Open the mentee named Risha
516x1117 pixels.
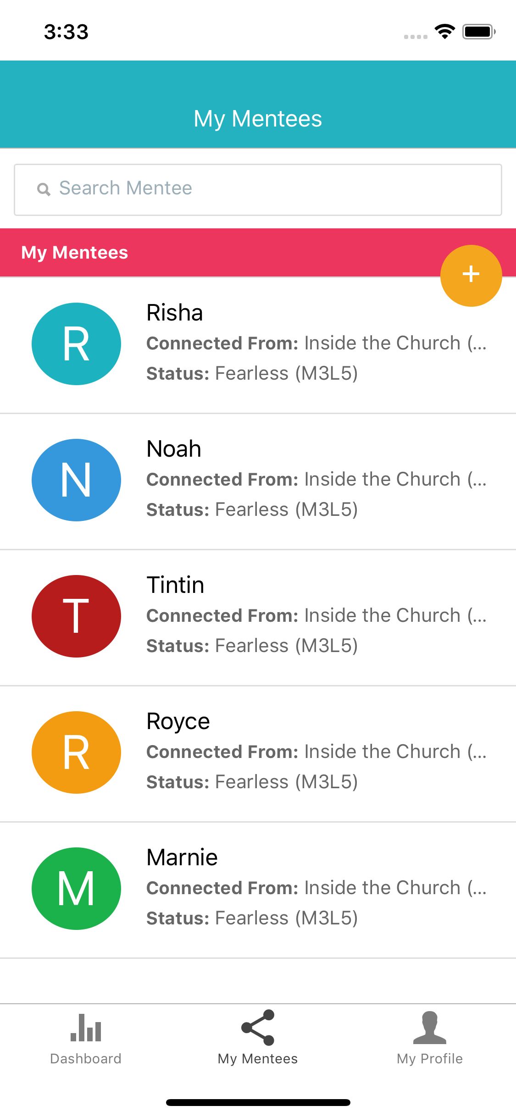[174, 313]
